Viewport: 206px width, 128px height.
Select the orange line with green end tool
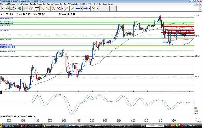[x=67, y=9]
